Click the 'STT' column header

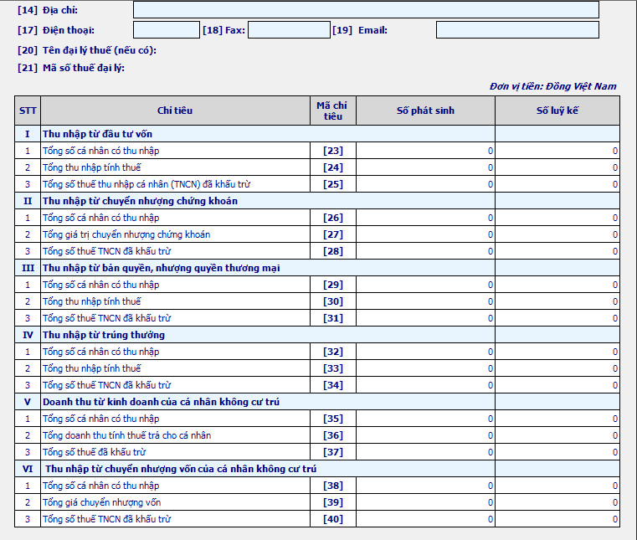coord(28,111)
